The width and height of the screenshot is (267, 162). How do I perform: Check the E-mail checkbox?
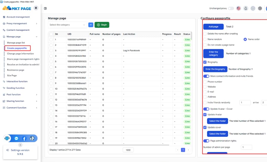[205, 92]
